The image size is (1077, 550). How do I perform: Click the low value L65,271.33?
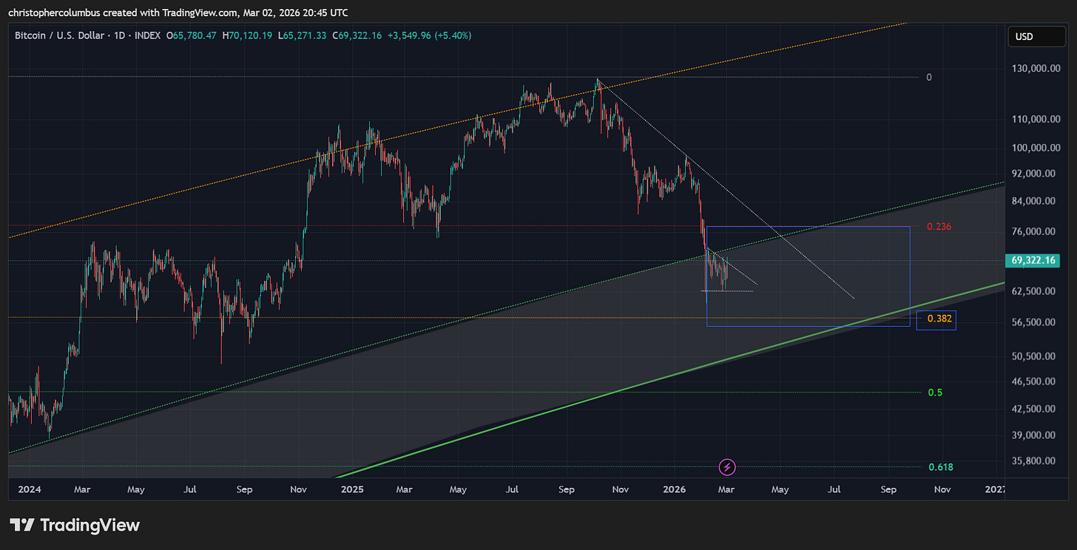click(301, 35)
